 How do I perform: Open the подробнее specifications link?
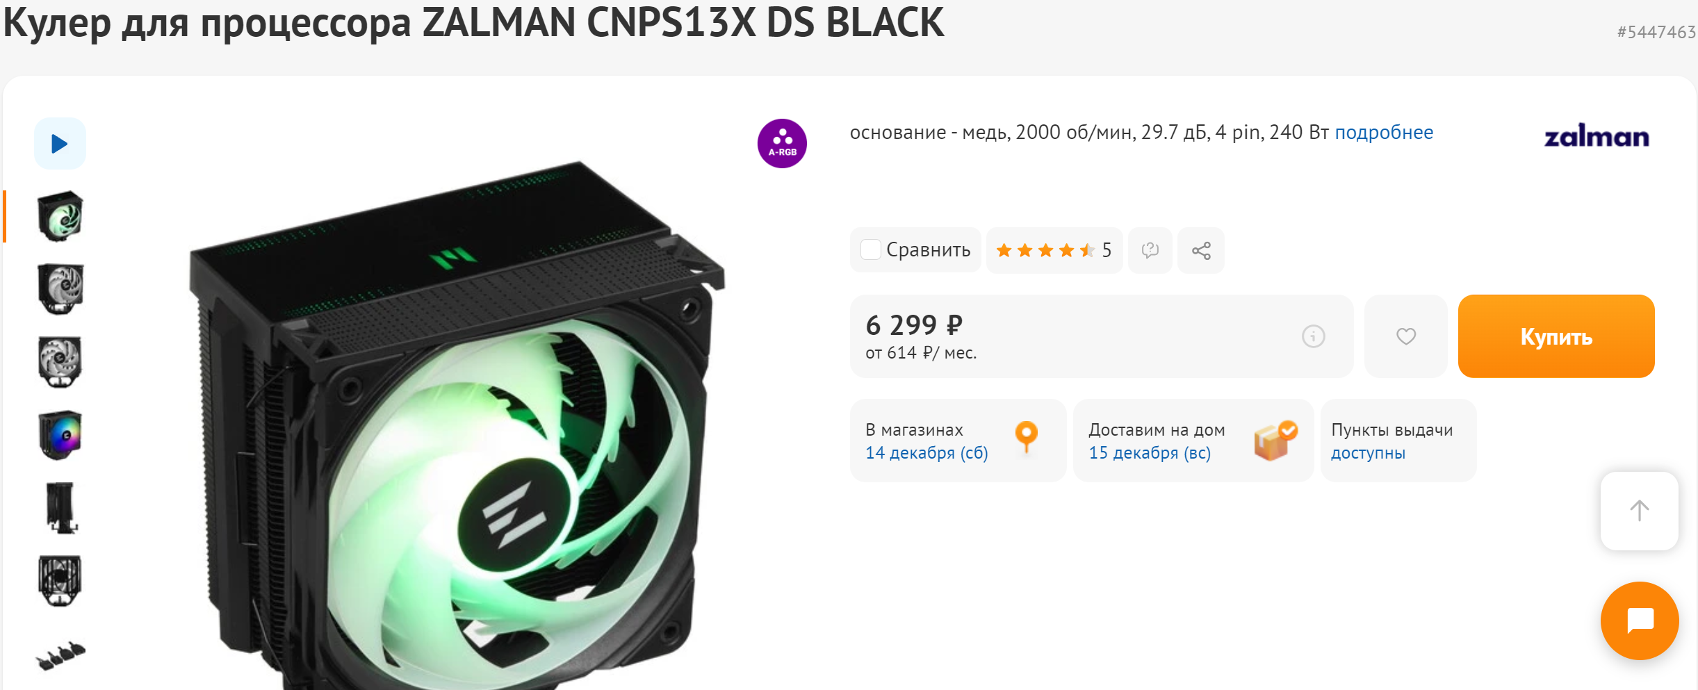(x=1383, y=132)
